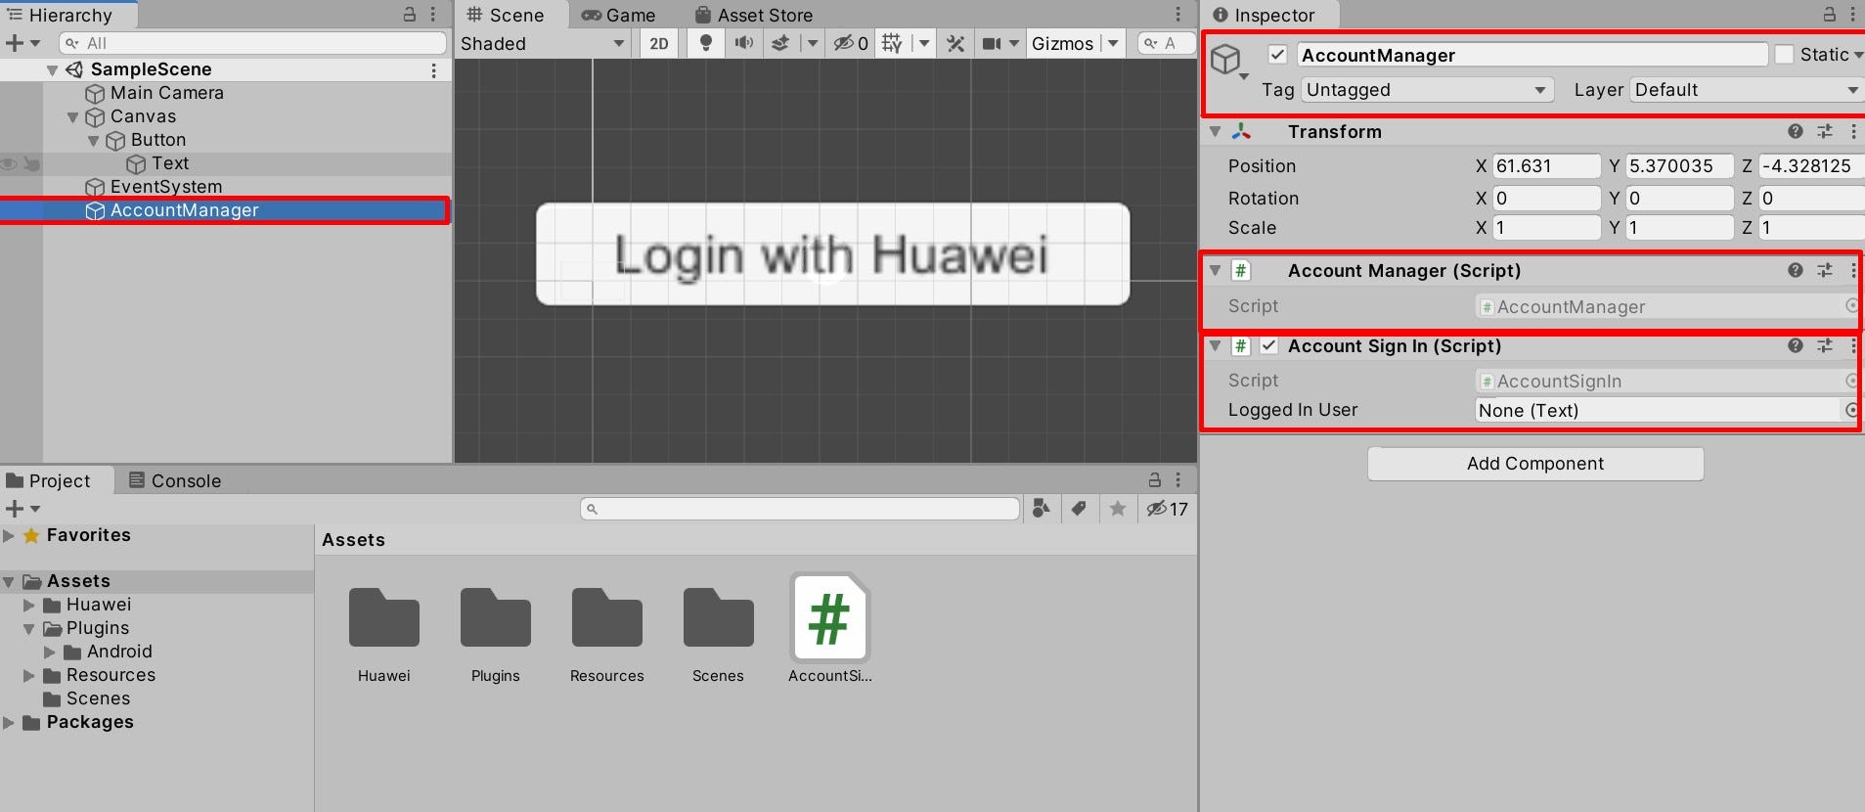
Task: Select EventSystem in Hierarchy
Action: click(x=166, y=187)
